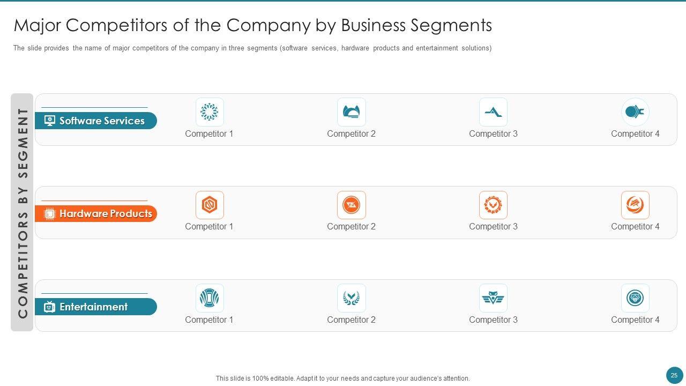The height and width of the screenshot is (386, 686).
Task: Click the Entertainment segment label
Action: point(94,307)
